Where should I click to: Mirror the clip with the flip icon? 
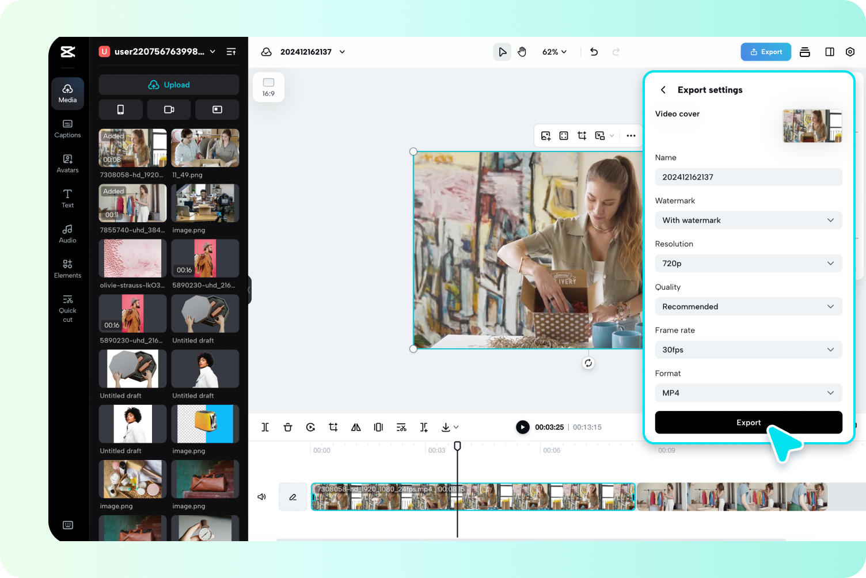[x=356, y=427]
